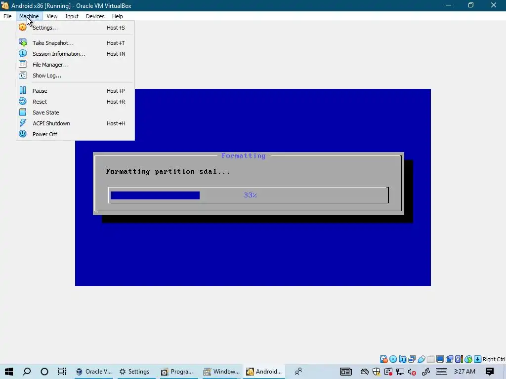Click the muted volume tray icon

[x=412, y=372]
